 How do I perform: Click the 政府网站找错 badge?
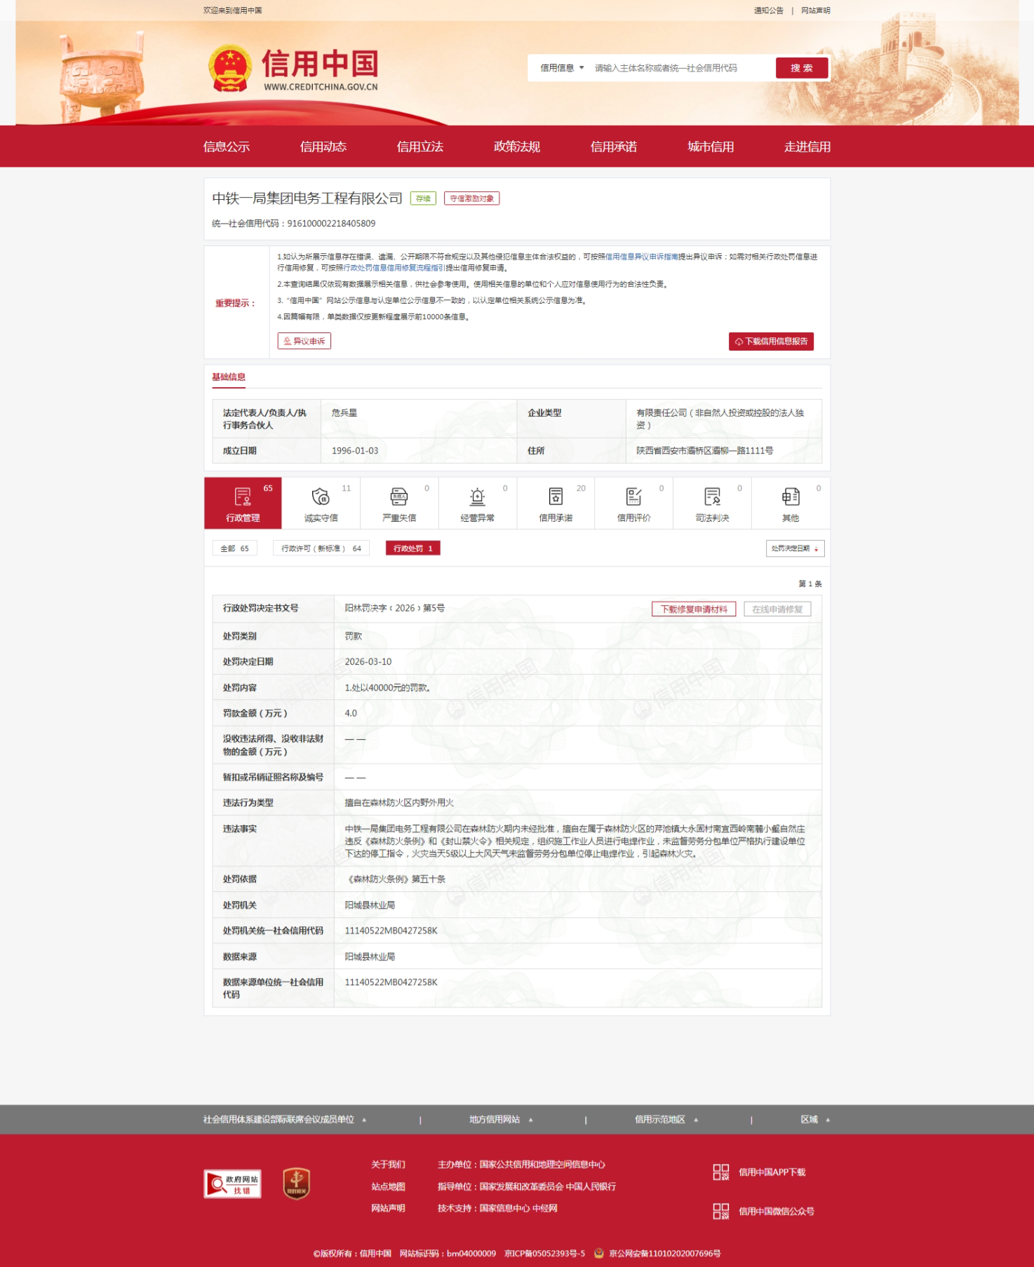tap(232, 1184)
